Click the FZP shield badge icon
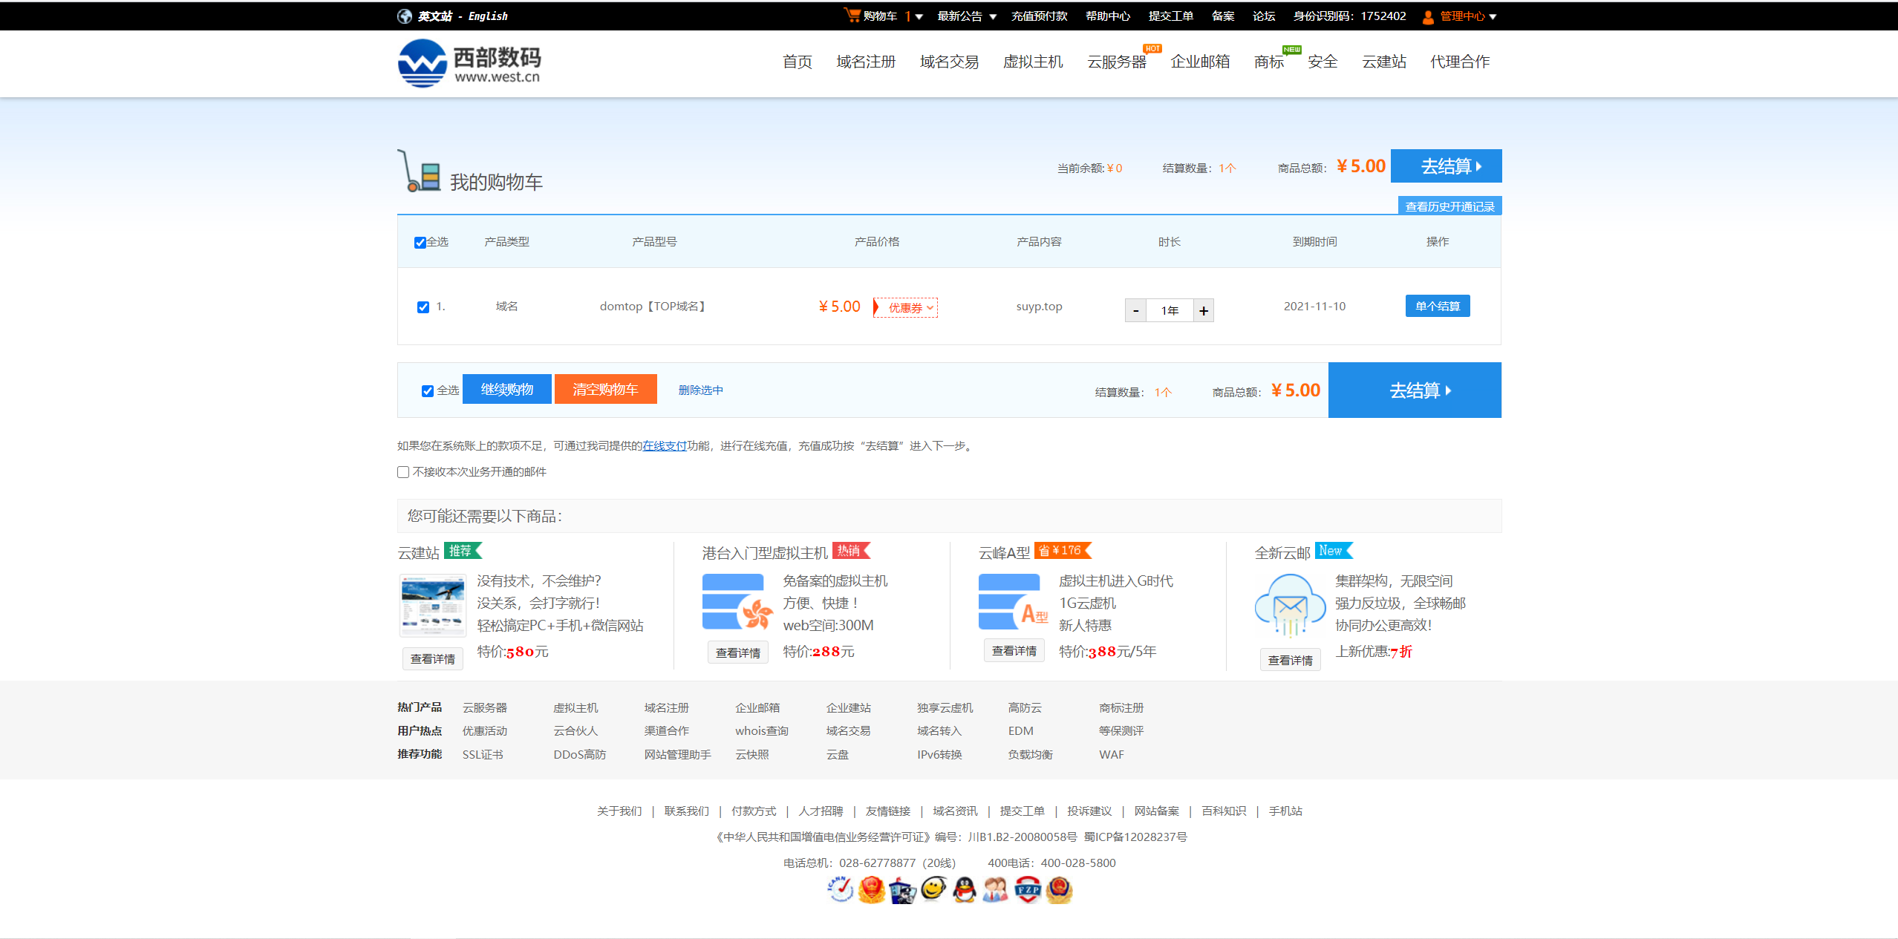The height and width of the screenshot is (939, 1898). tap(1028, 889)
